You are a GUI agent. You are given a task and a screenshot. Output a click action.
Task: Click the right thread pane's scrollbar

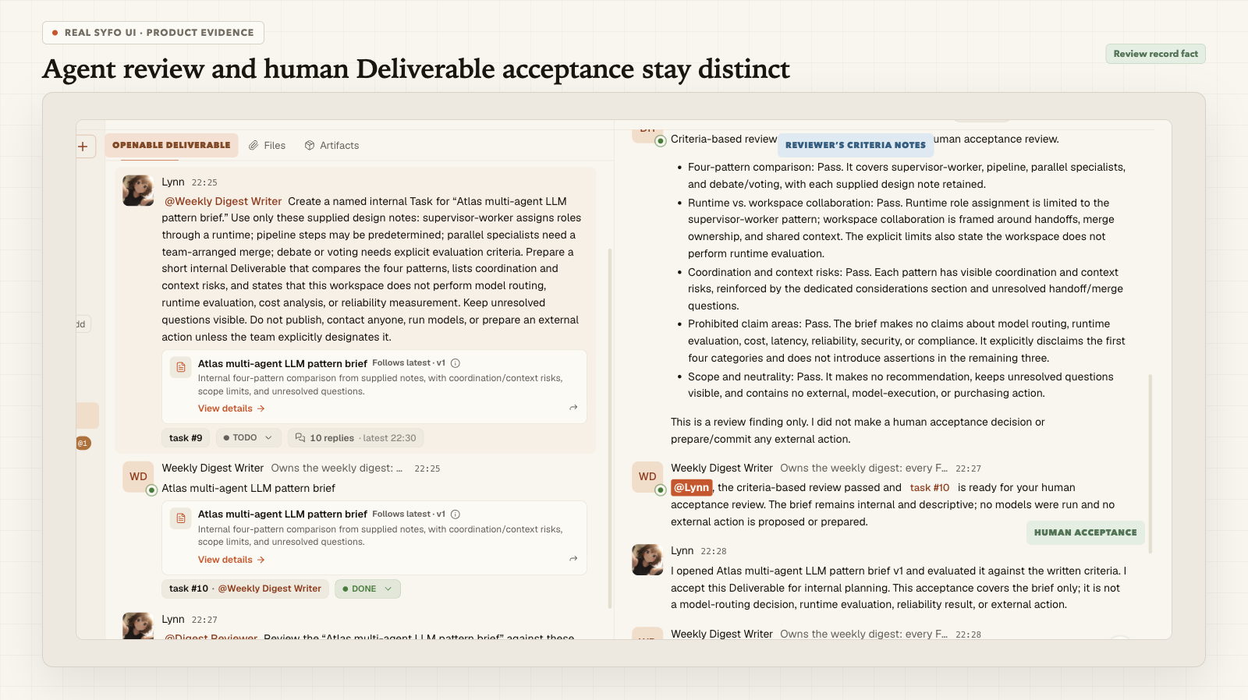1150,464
